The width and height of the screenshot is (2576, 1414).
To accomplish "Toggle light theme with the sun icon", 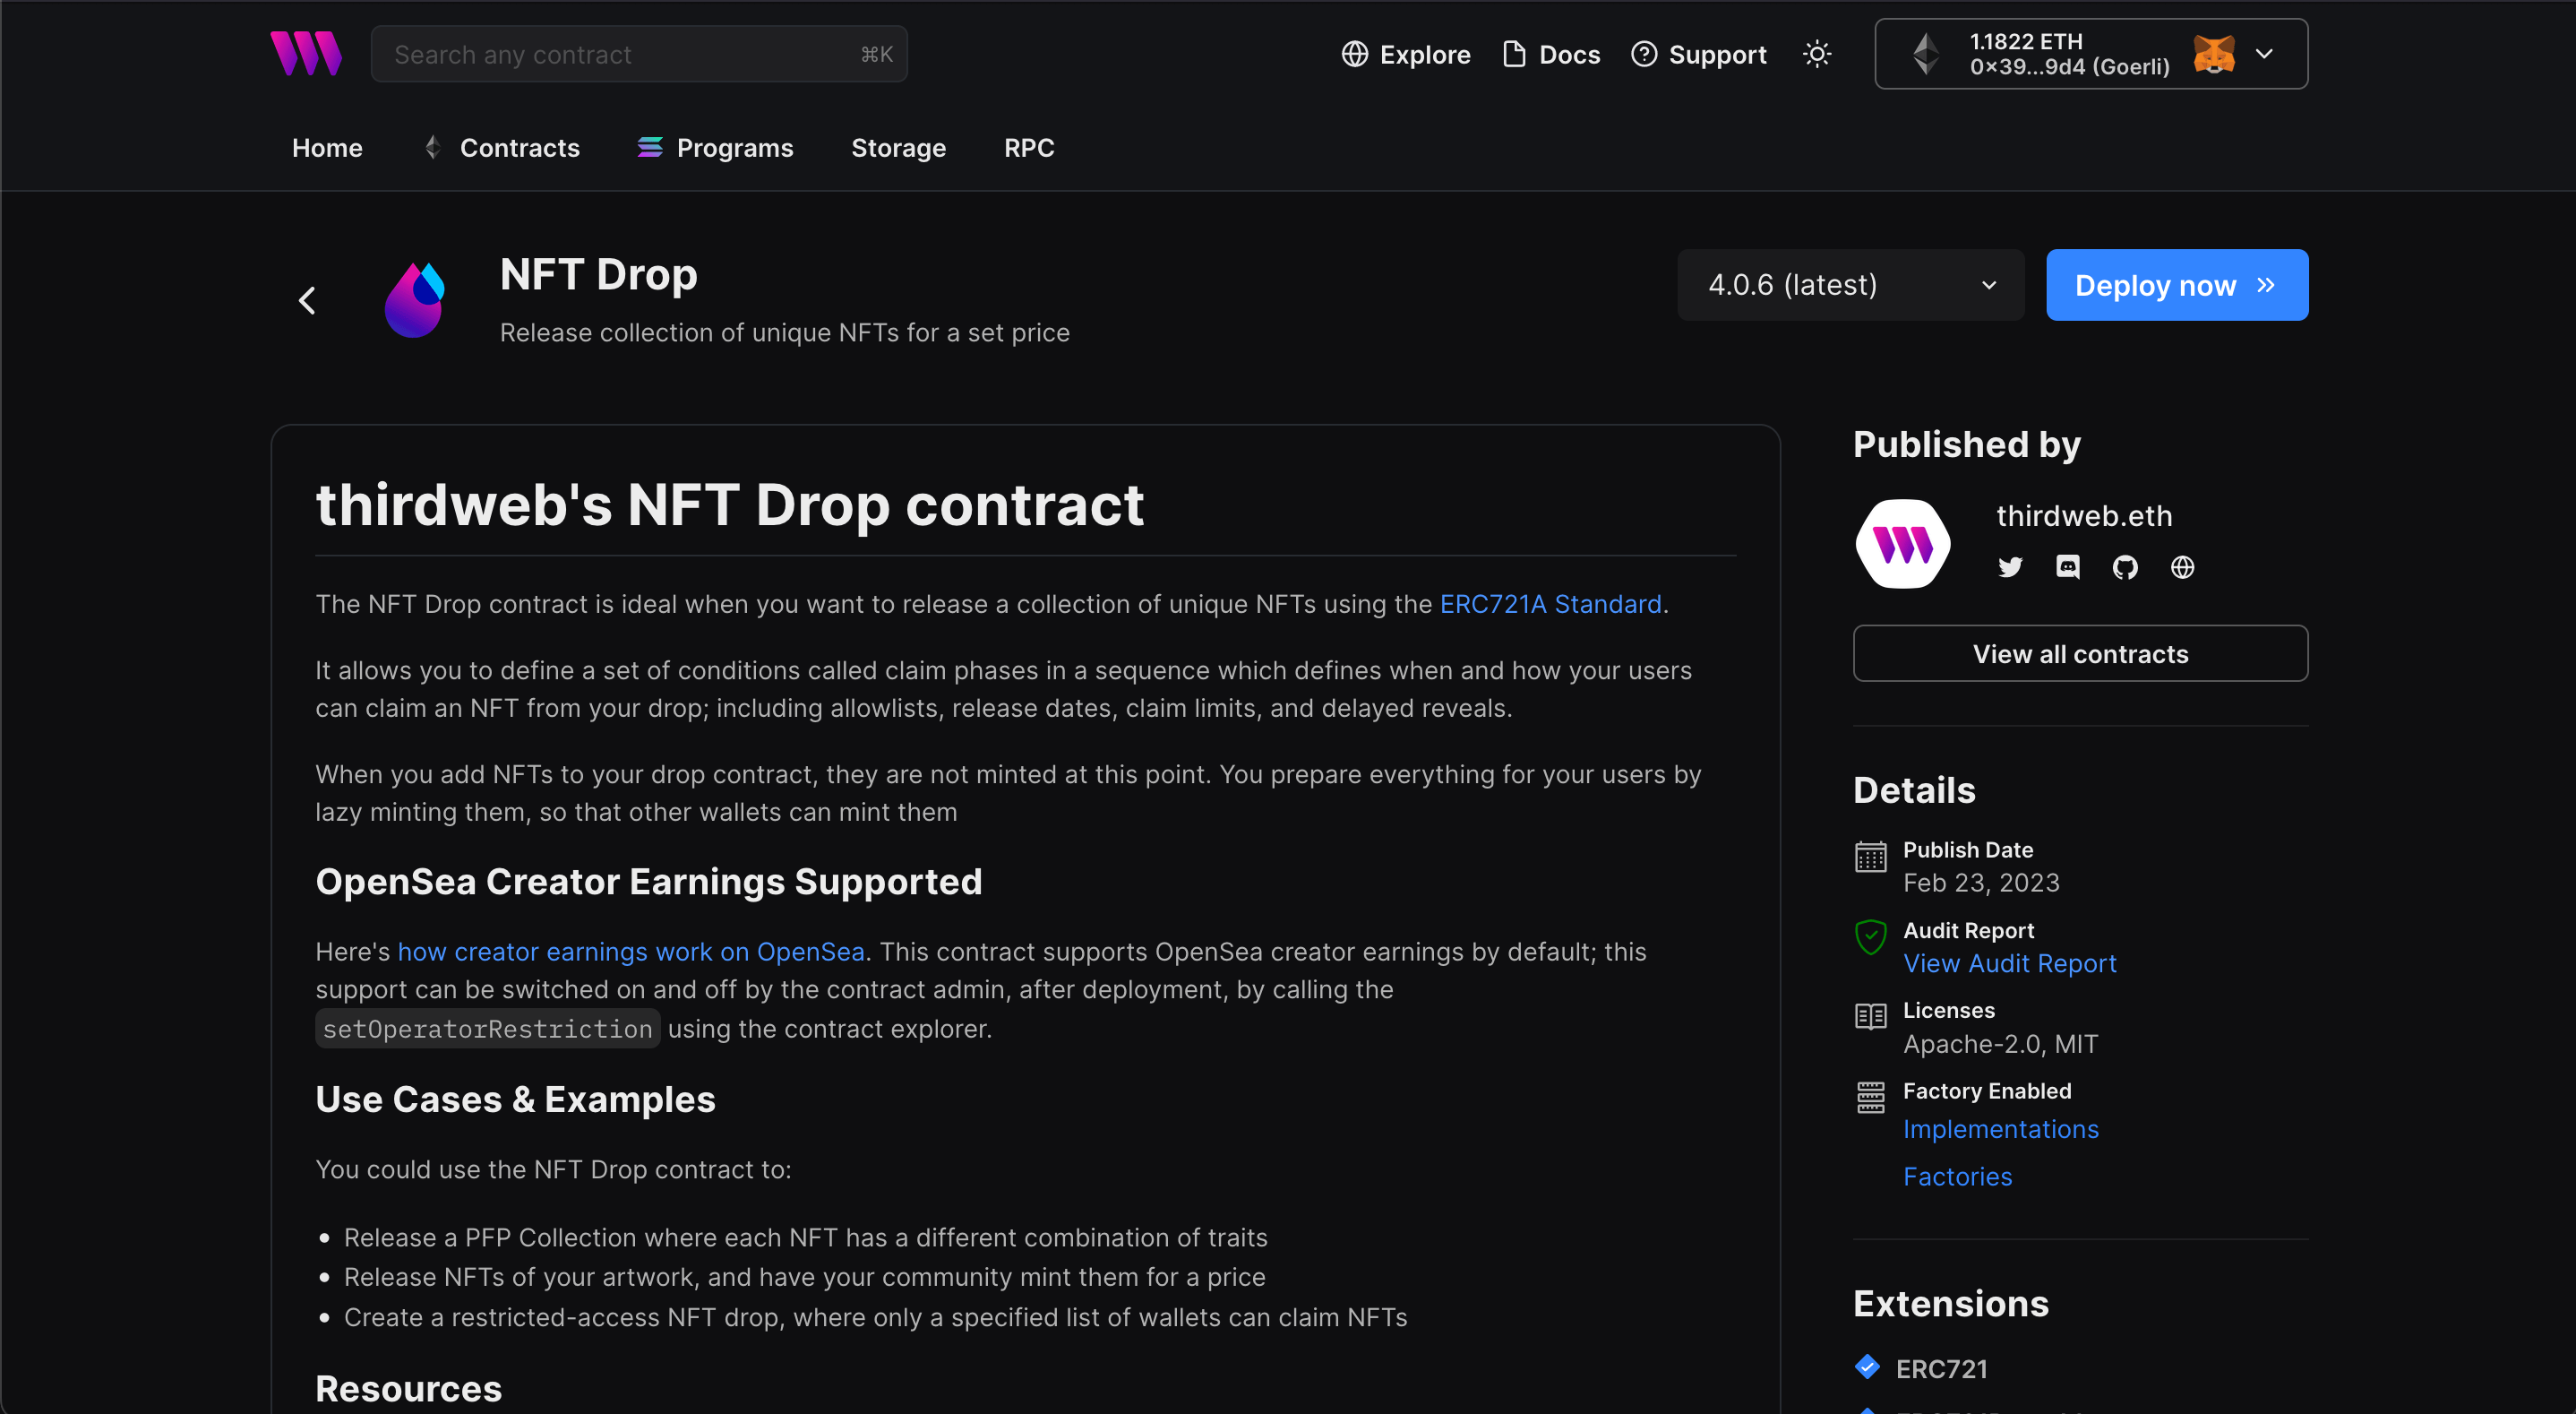I will (1817, 54).
